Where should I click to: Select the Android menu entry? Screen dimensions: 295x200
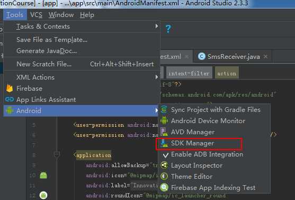(81, 111)
